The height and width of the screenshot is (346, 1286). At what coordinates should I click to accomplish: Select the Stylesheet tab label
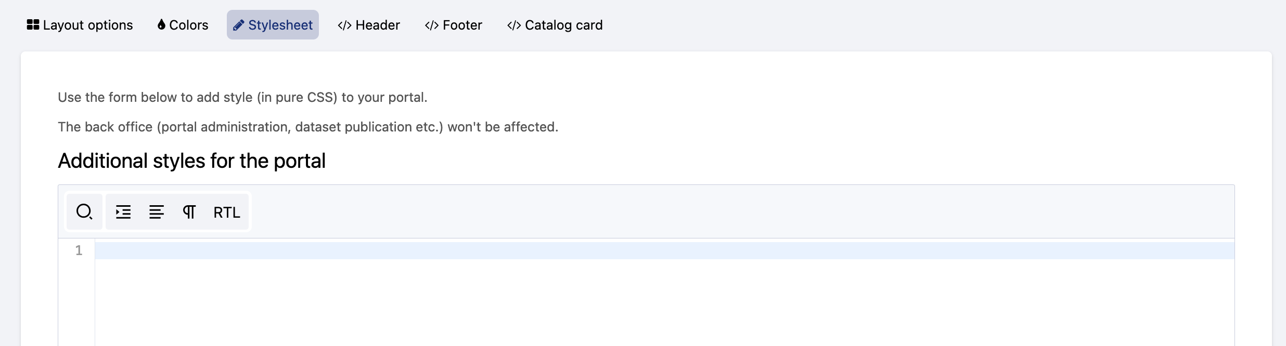pos(280,25)
